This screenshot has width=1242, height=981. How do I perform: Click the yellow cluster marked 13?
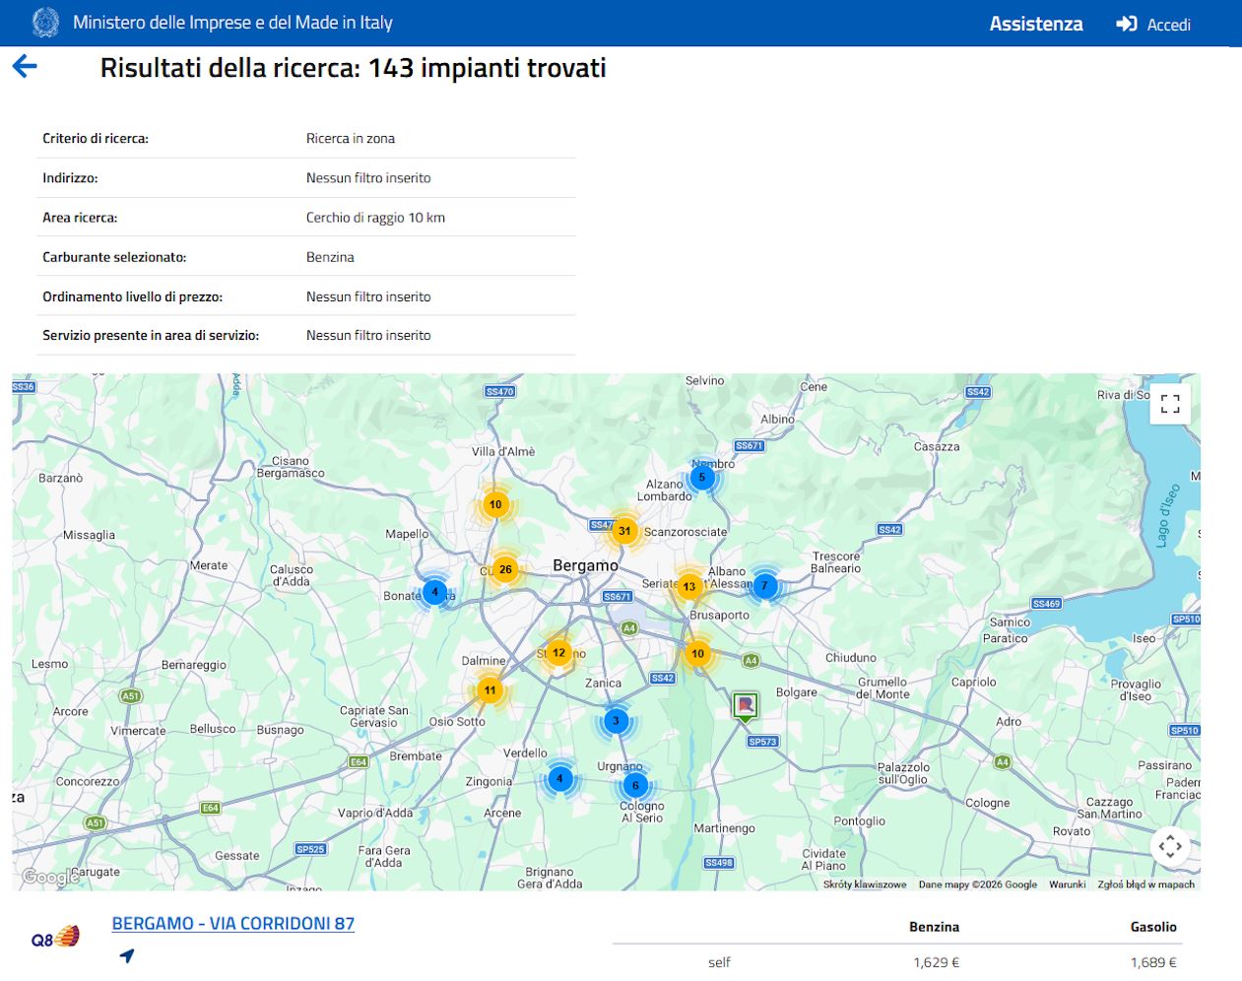click(689, 587)
